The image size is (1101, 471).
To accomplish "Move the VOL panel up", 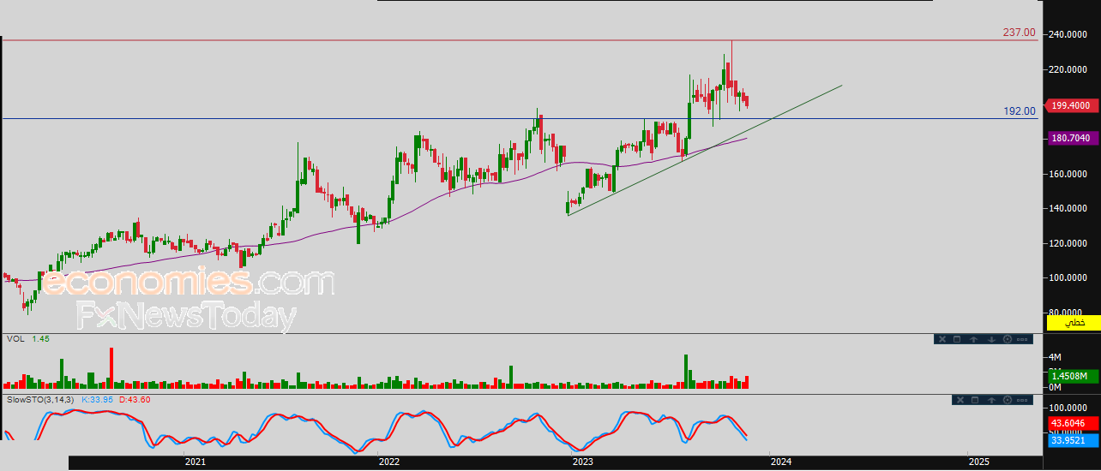I will click(974, 339).
